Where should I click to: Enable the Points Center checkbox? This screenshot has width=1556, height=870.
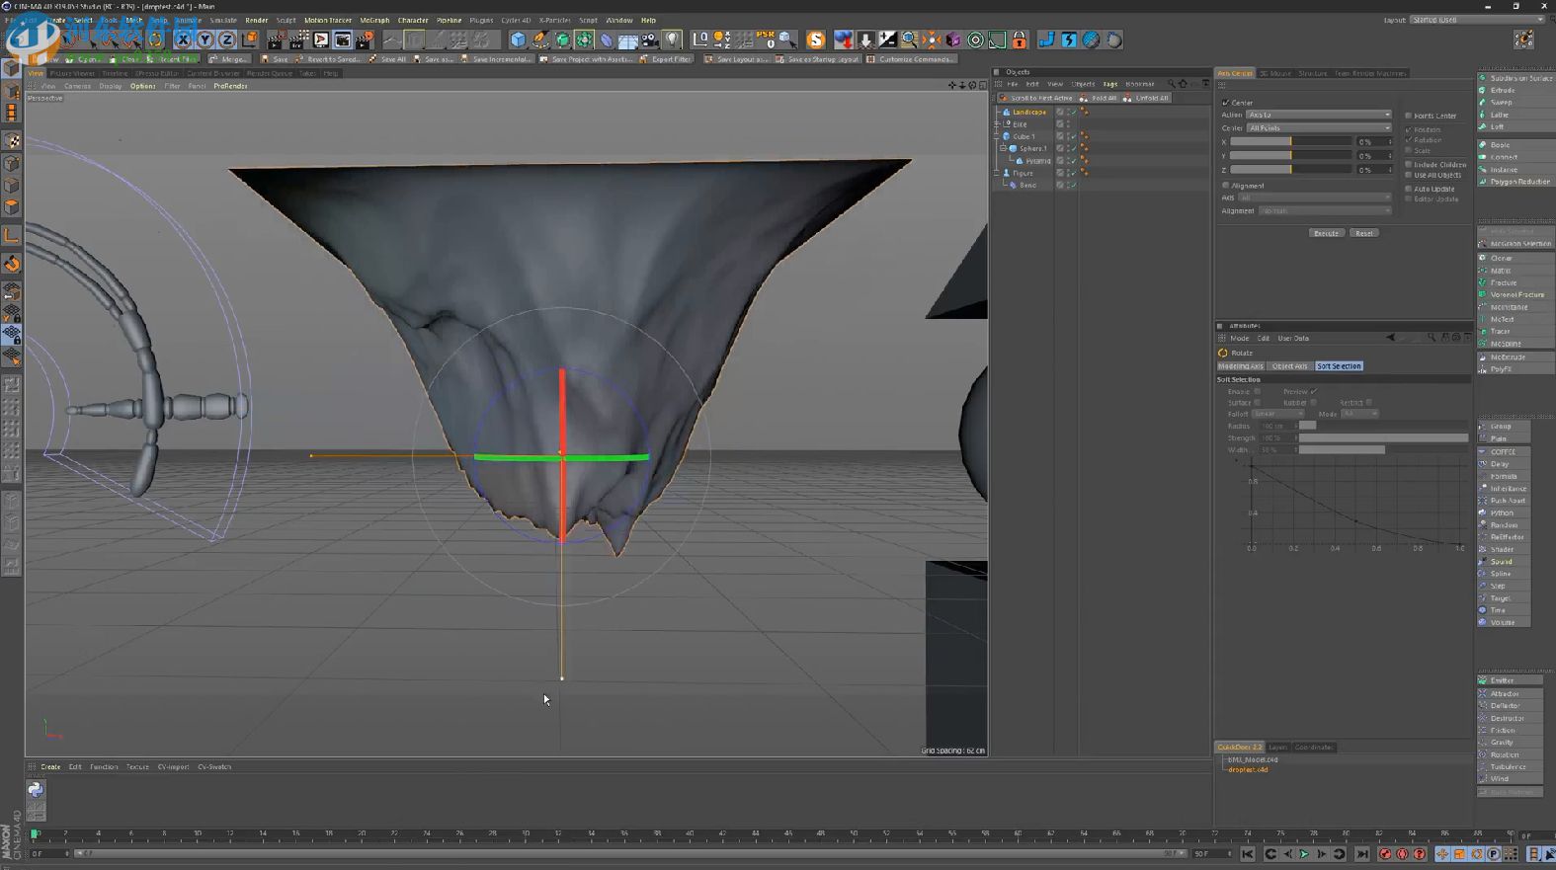[1409, 116]
